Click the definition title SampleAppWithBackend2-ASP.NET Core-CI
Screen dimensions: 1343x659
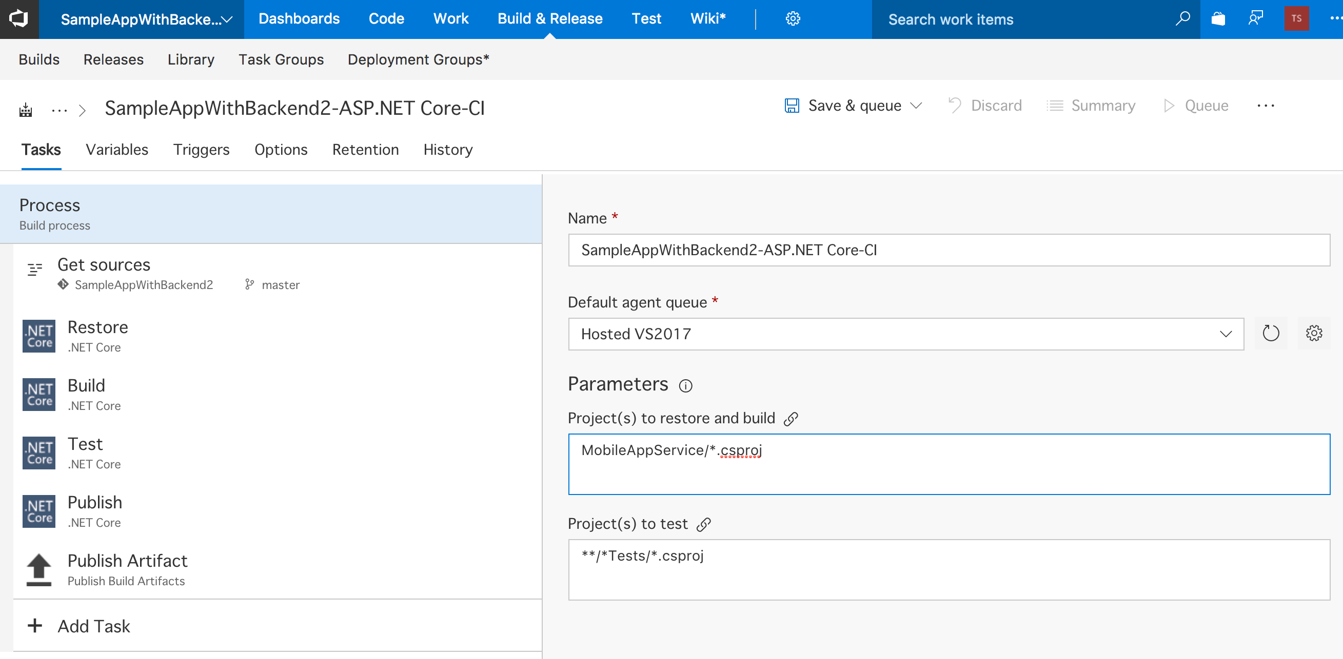294,108
